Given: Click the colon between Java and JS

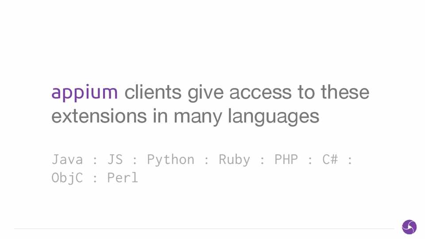Looking at the screenshot, I should point(95,160).
